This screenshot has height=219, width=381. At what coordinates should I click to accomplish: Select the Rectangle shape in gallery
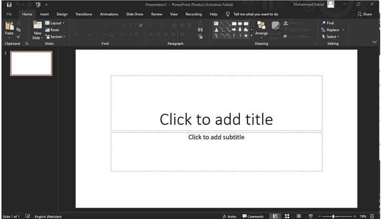coord(234,23)
